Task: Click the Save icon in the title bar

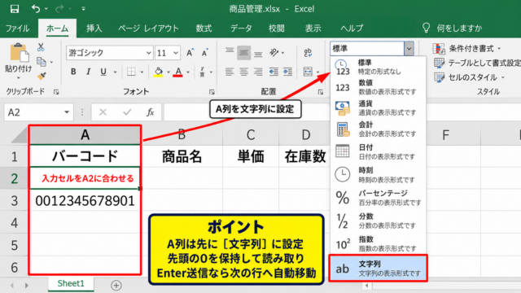Action: pos(15,9)
